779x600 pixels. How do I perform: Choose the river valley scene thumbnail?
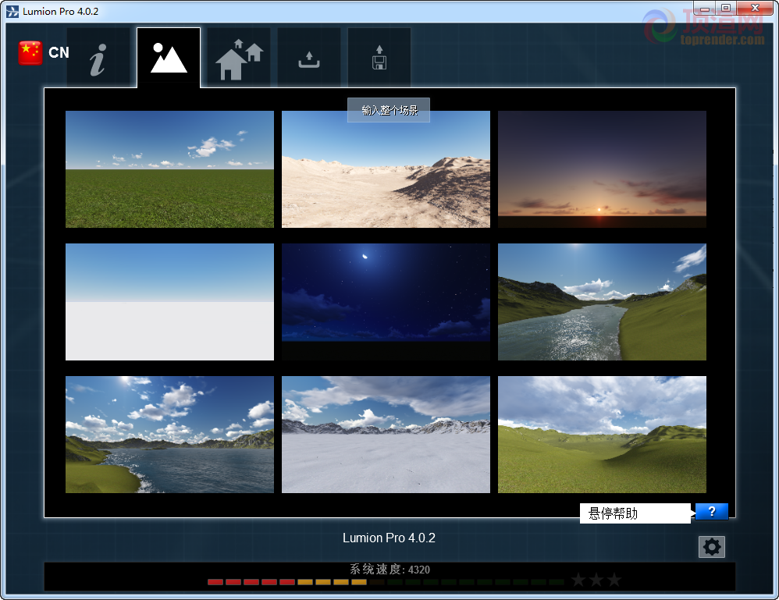pos(602,302)
